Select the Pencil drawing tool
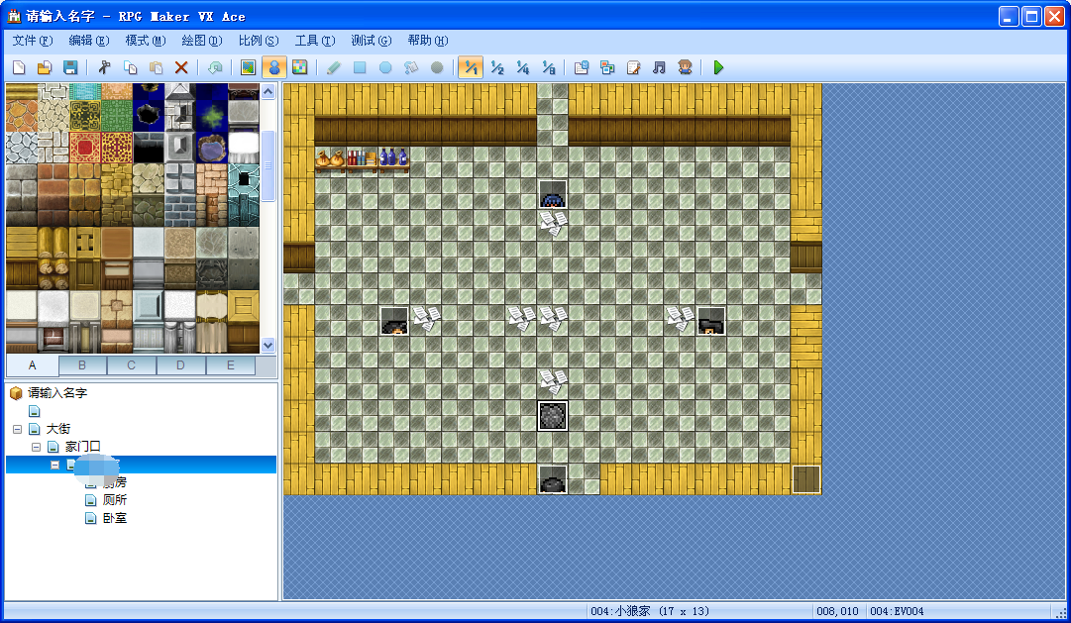Image resolution: width=1071 pixels, height=623 pixels. click(333, 67)
